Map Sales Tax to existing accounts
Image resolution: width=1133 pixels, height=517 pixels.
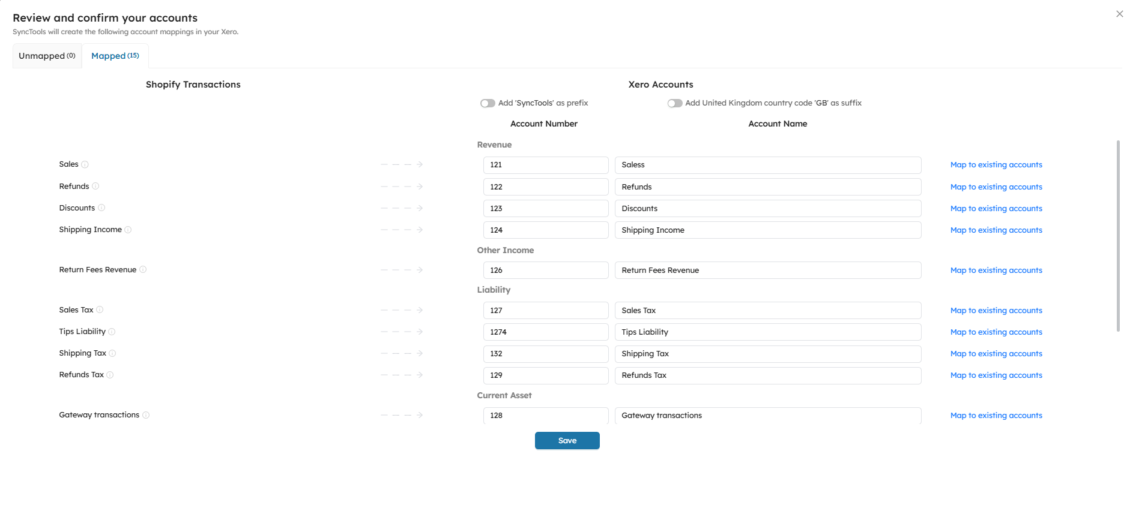(996, 310)
